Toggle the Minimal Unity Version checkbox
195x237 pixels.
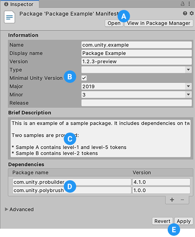[x=84, y=78]
